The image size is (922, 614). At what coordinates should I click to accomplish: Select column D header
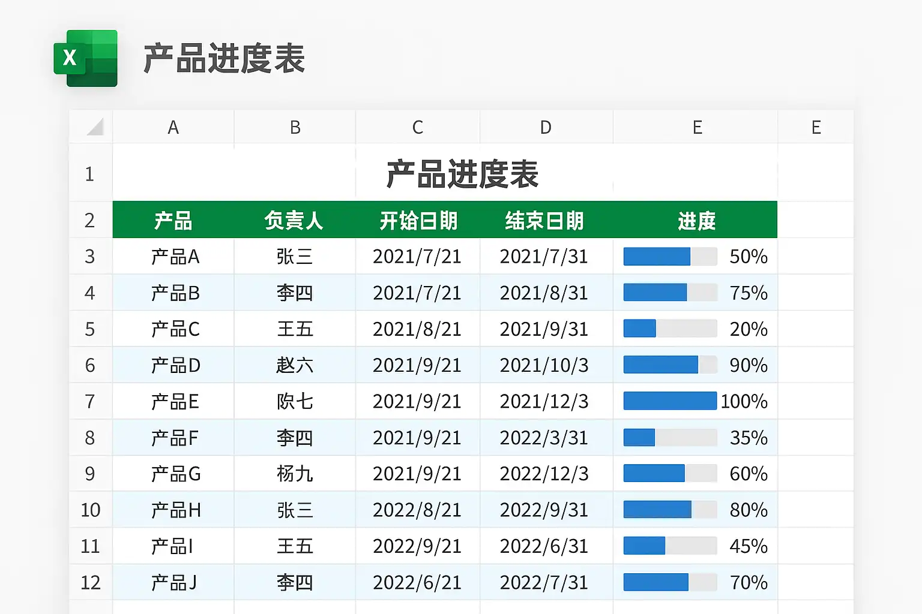tap(546, 127)
